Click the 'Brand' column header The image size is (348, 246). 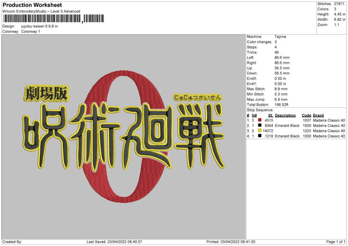318,115
